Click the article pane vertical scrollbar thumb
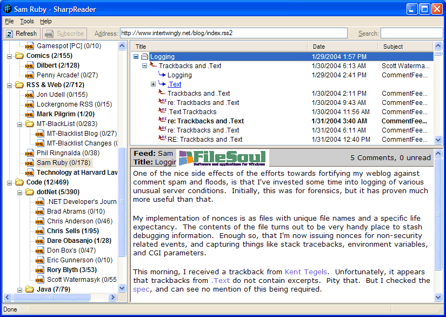The width and height of the screenshot is (446, 317). 438,214
